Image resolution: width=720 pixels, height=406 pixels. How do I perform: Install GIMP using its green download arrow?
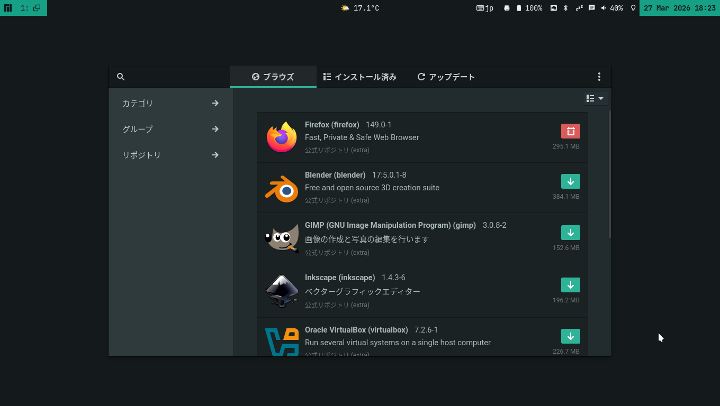point(571,233)
